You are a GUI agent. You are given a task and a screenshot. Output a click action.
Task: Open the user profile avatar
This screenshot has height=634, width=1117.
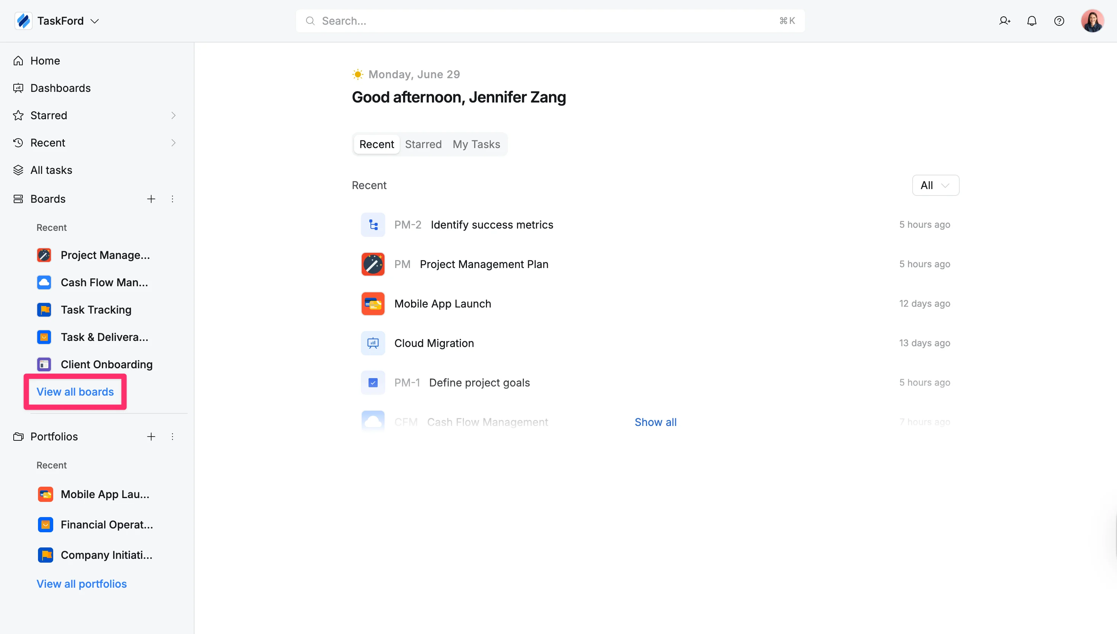pyautogui.click(x=1092, y=21)
